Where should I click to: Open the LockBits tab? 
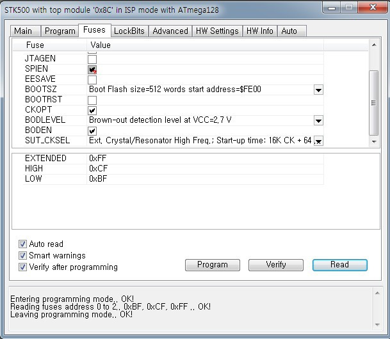(x=129, y=31)
